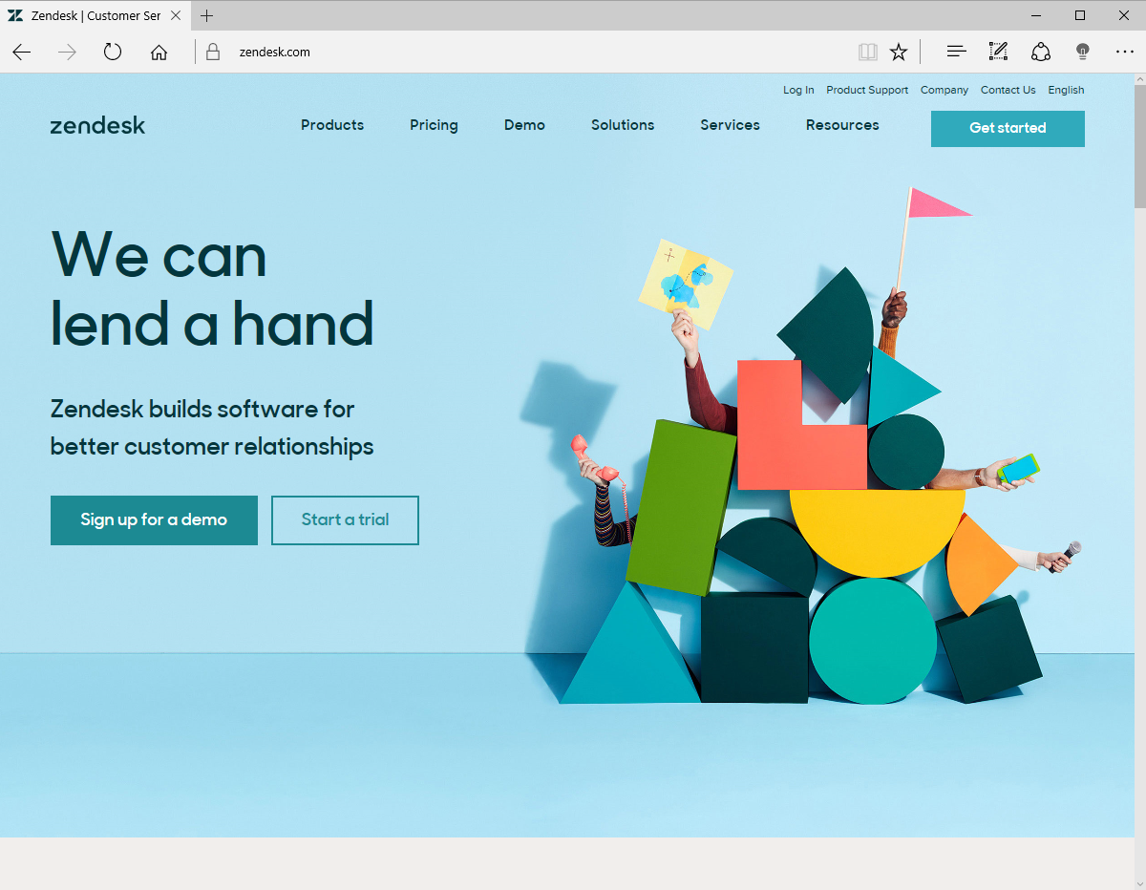Screen dimensions: 1146x890
Task: Open the Make a Web Note pen icon
Action: tap(998, 52)
